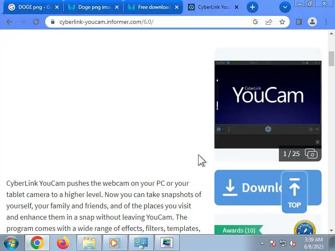Show hidden system tray icons
This screenshot has width=335, height=251.
(x=263, y=243)
